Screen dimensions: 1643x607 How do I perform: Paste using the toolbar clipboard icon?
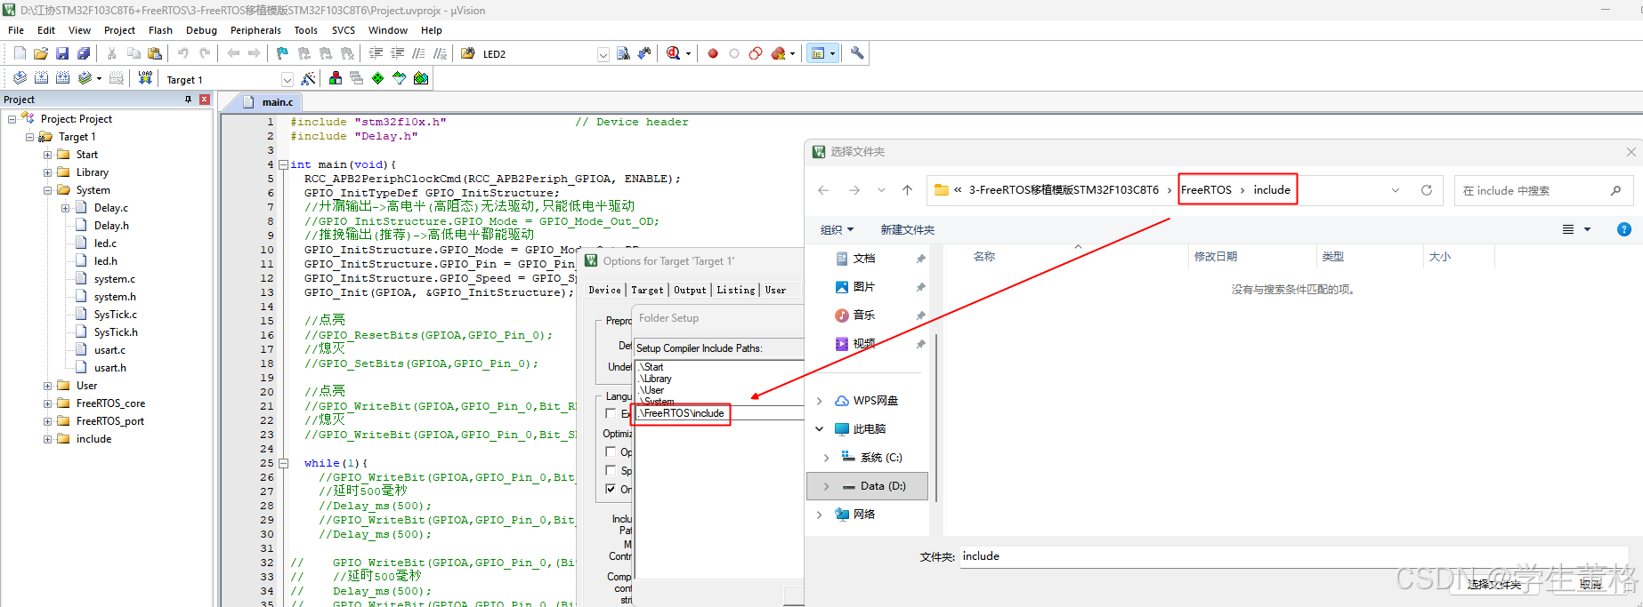155,53
